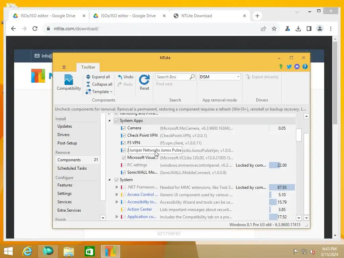The image size is (344, 258).
Task: Open Extra Services in sidebar
Action: tap(69, 210)
